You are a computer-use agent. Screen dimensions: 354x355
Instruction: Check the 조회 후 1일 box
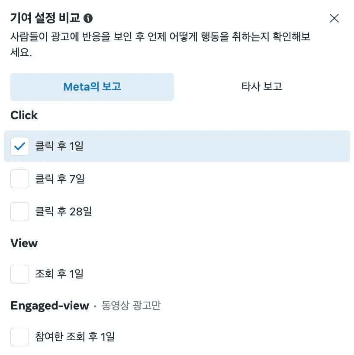(19, 274)
